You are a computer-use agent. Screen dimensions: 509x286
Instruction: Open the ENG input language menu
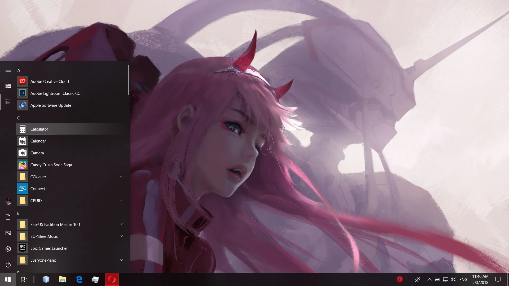click(463, 279)
